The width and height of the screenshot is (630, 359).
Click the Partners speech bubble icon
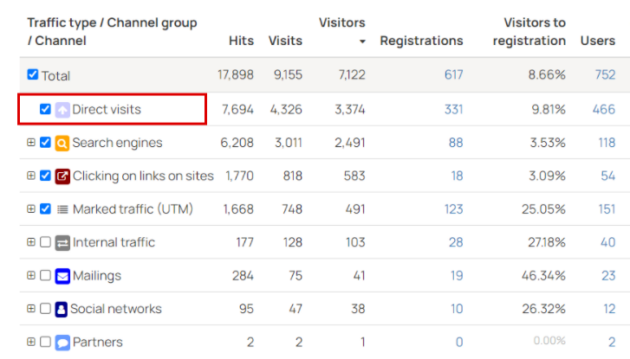click(x=62, y=343)
